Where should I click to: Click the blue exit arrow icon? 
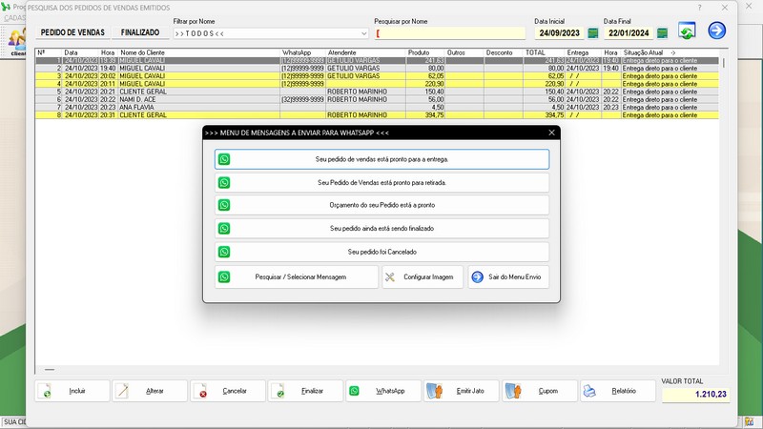tap(716, 31)
